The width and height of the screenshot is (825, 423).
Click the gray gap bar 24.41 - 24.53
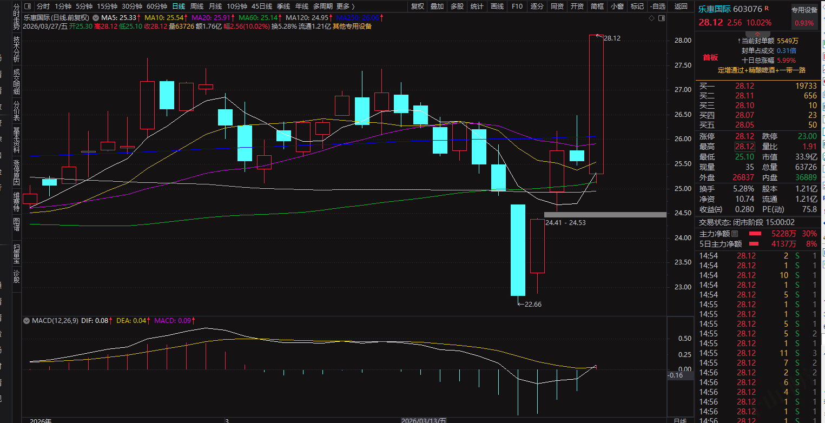605,215
